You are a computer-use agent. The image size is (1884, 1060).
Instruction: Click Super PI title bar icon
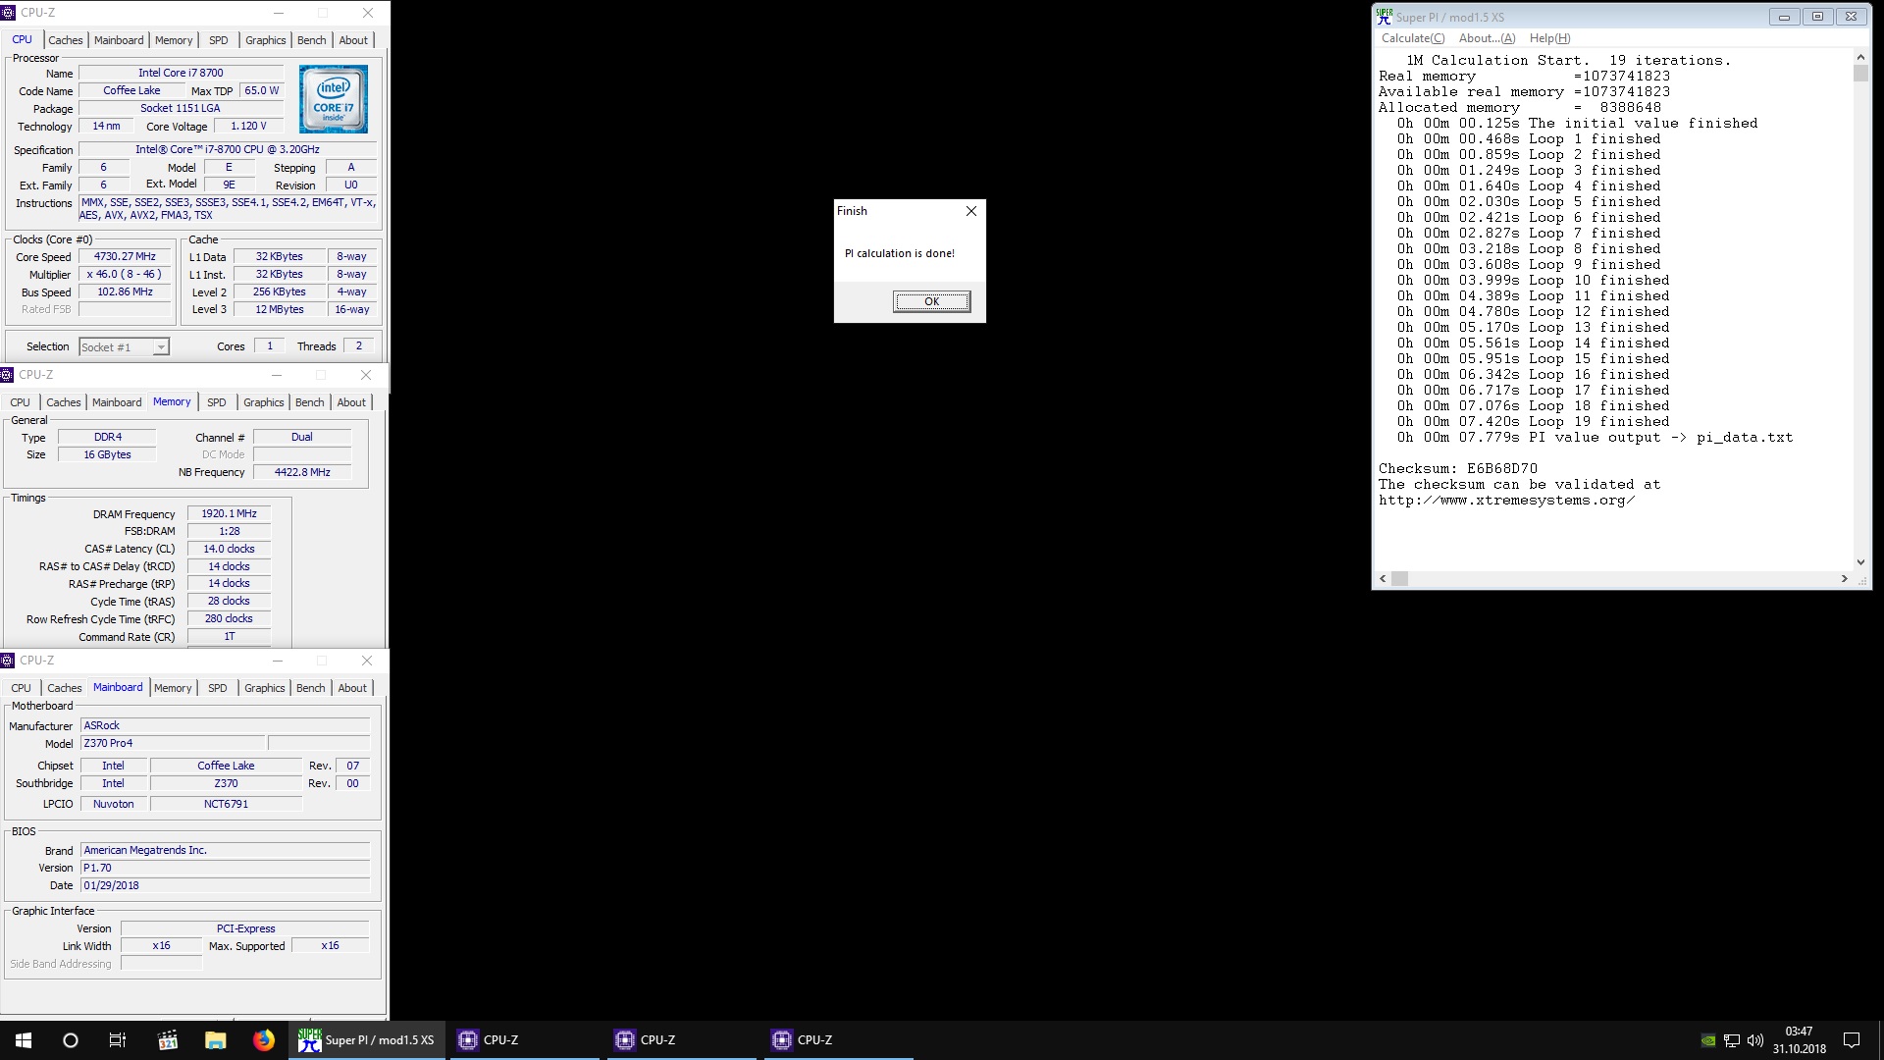pyautogui.click(x=1385, y=16)
